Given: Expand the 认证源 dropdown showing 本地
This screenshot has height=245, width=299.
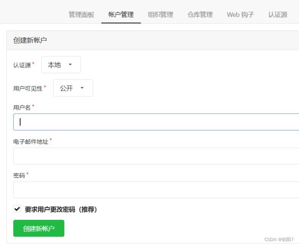Looking at the screenshot, I should pos(61,65).
